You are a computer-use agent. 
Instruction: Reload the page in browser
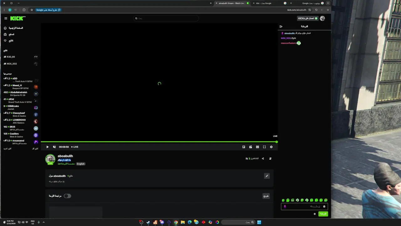click(x=316, y=10)
